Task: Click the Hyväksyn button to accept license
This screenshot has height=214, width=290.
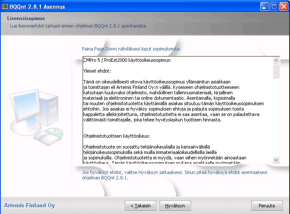Action: (175, 206)
